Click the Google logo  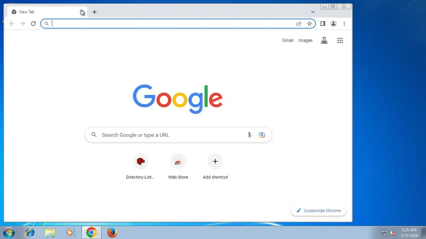pos(178,99)
